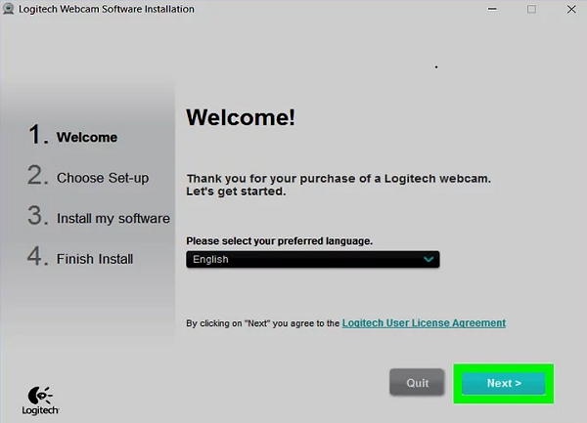Click the Next > button

point(504,383)
